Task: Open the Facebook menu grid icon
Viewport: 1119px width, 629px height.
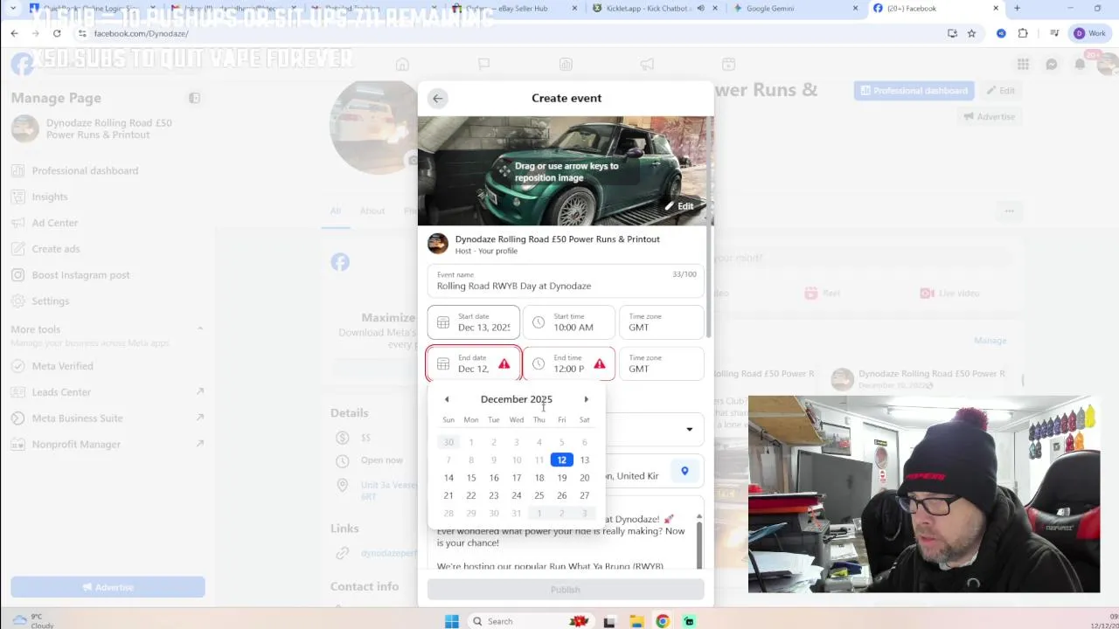Action: 1023,64
